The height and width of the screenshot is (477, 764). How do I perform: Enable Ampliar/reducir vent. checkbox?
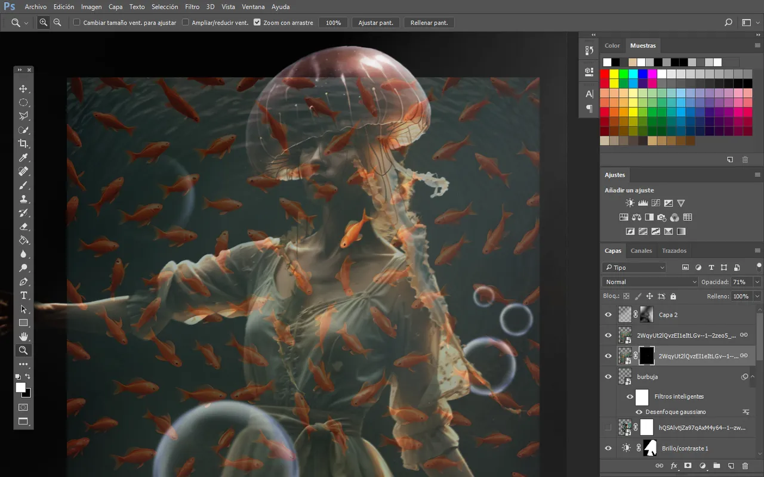[185, 23]
